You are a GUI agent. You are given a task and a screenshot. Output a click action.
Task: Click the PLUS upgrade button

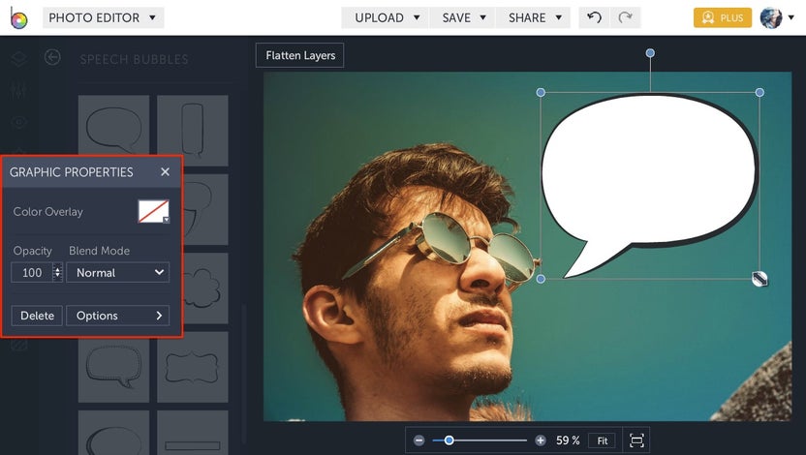coord(723,18)
